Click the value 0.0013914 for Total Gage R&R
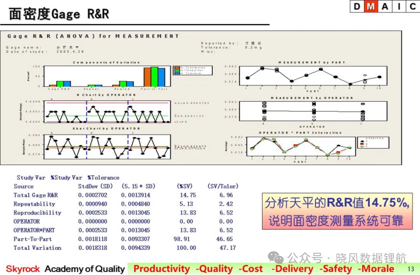This screenshot has width=420, height=275. (136, 195)
